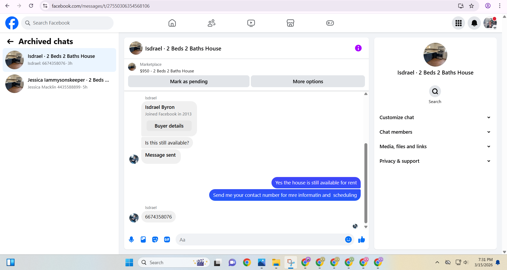The height and width of the screenshot is (270, 507).
Task: Select the "Is this still available?" message
Action: [167, 143]
